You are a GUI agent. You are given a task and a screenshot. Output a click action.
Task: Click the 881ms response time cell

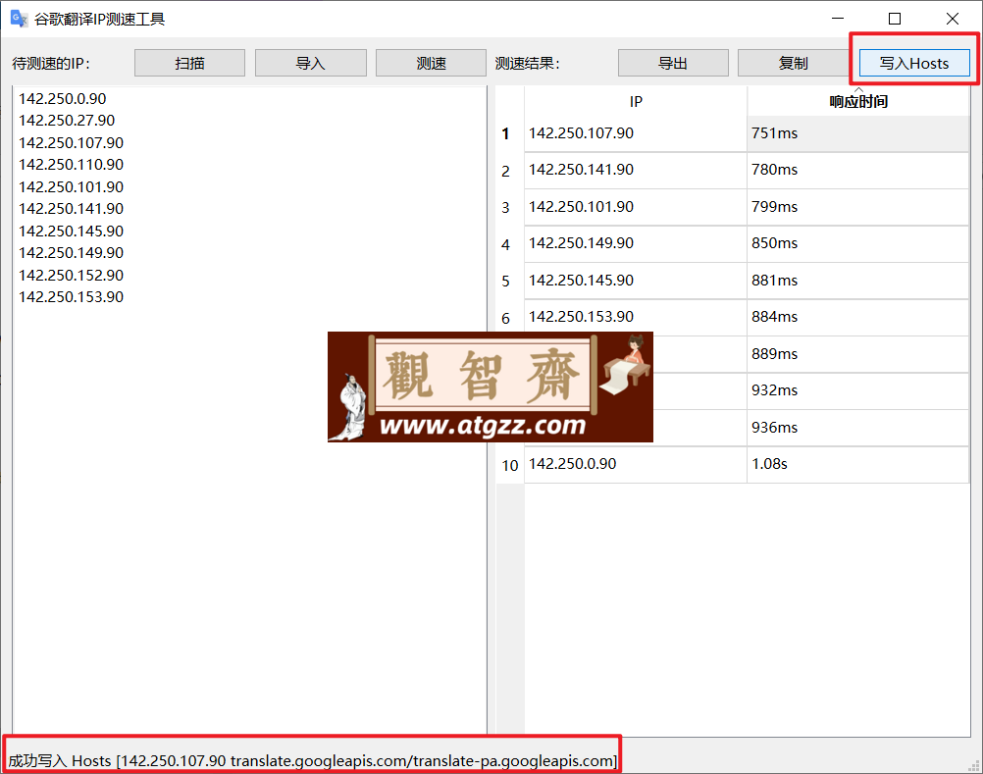click(858, 281)
